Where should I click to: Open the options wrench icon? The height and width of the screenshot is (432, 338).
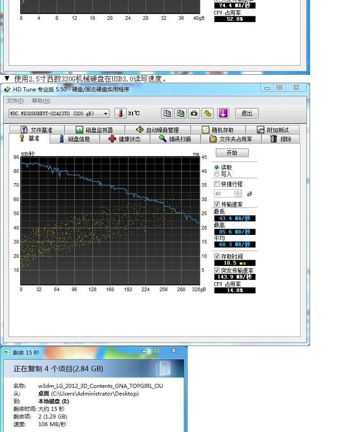pyautogui.click(x=208, y=113)
